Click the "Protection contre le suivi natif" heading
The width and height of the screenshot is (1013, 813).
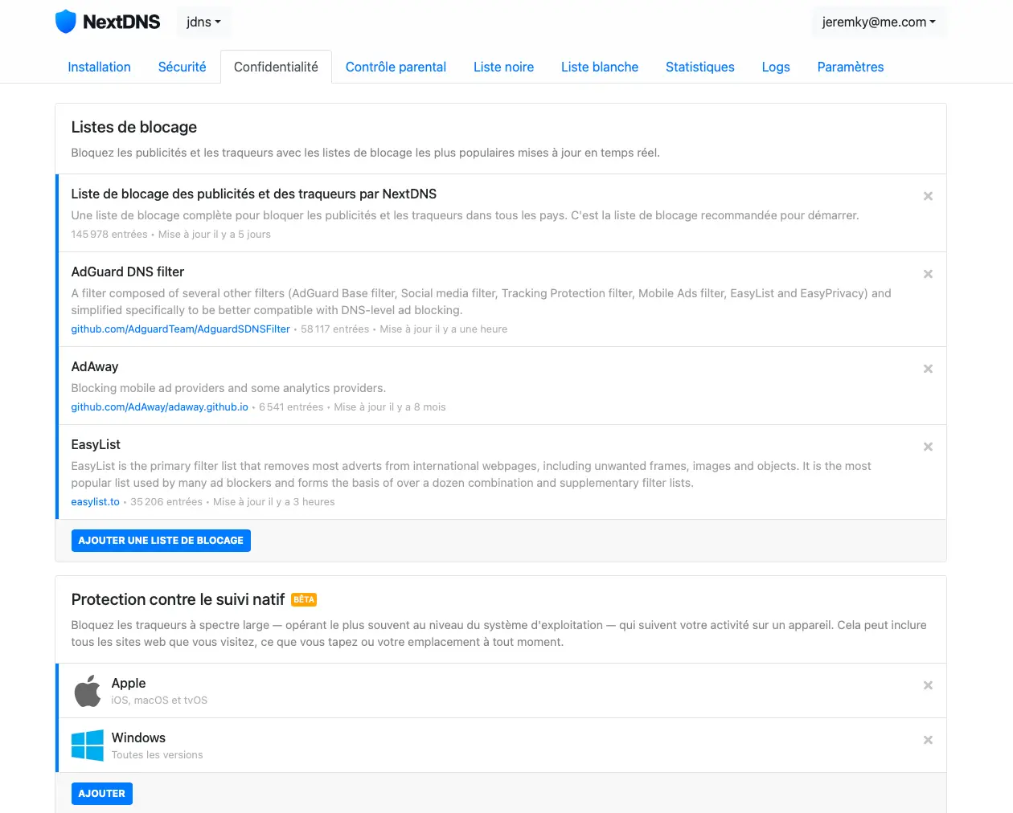(x=178, y=599)
